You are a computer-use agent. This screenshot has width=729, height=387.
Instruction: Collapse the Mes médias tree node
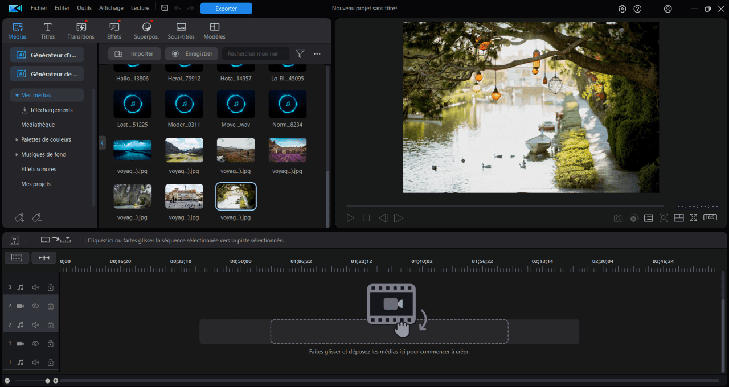coord(18,95)
